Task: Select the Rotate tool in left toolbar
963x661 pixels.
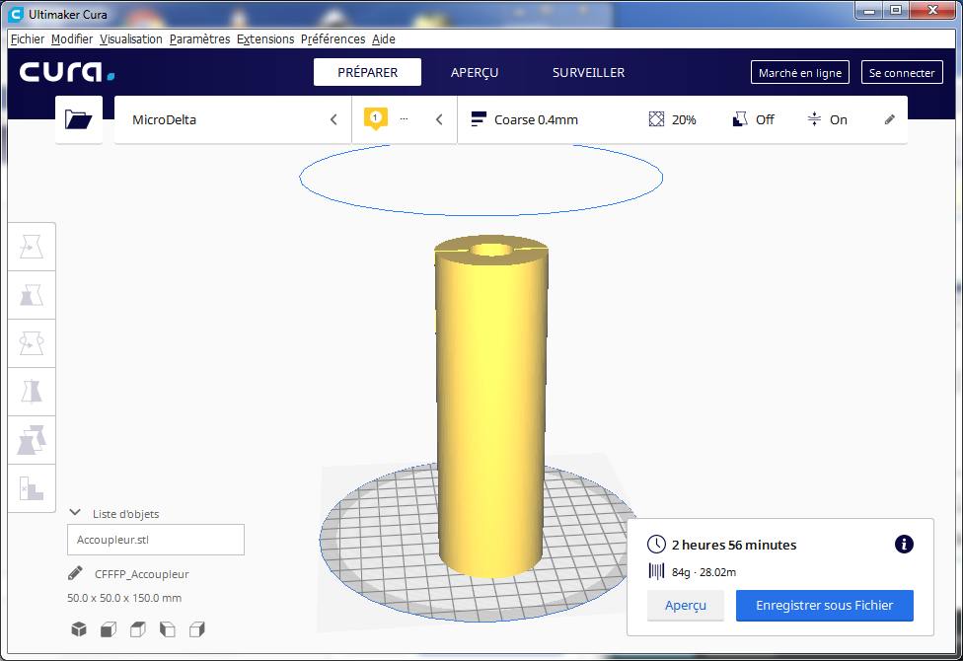Action: (x=32, y=343)
